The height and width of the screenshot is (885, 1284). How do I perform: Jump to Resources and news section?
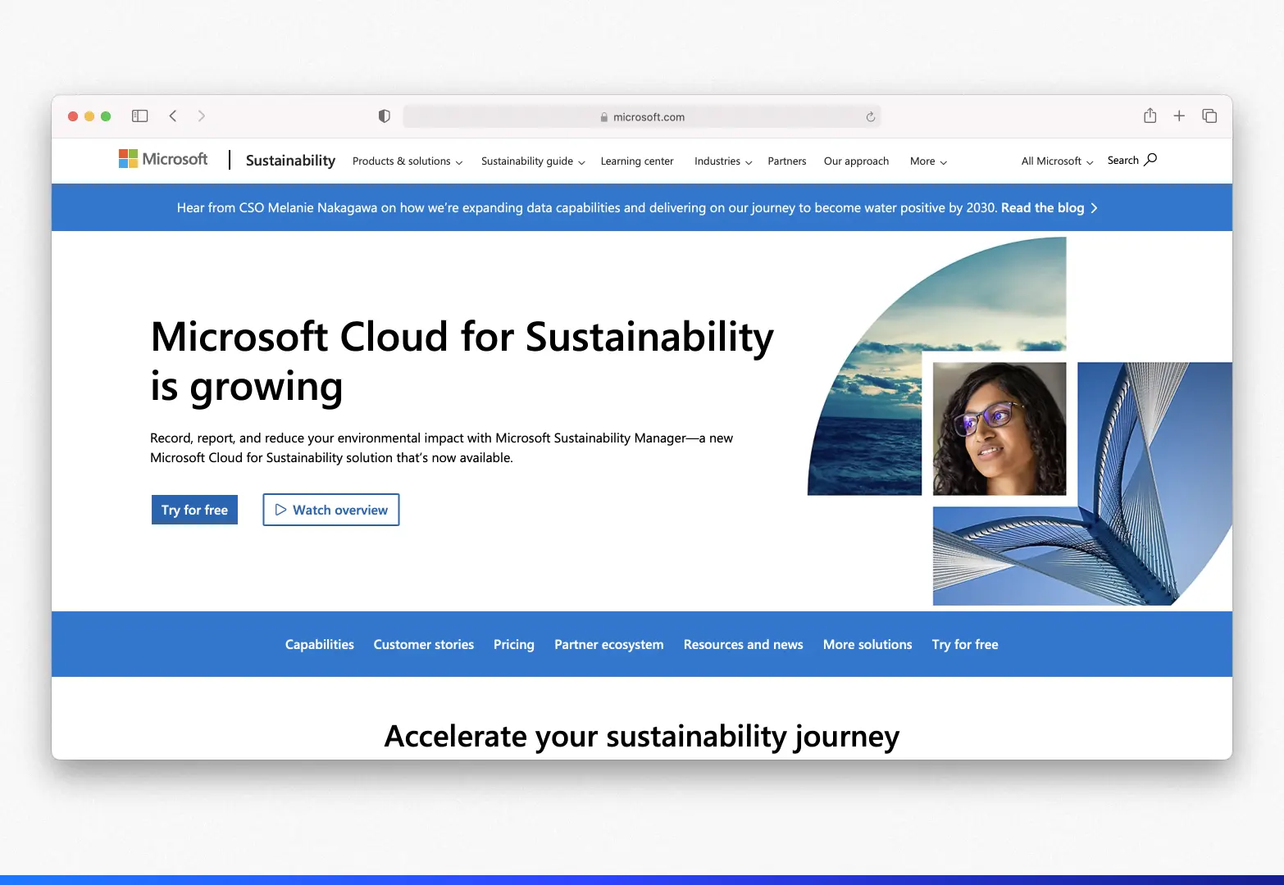coord(744,645)
